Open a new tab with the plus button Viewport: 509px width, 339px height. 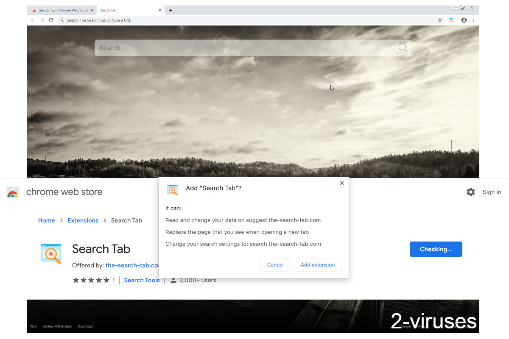point(171,10)
